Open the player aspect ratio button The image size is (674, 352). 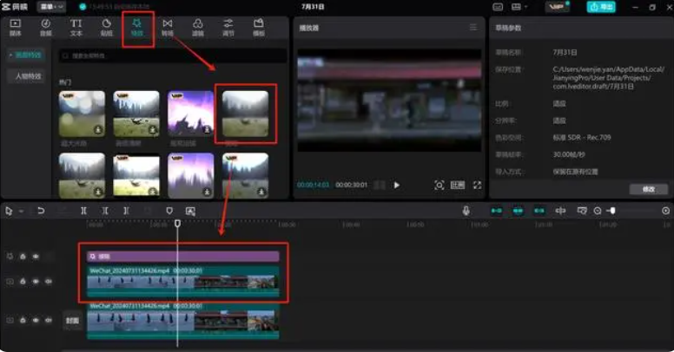coord(458,185)
